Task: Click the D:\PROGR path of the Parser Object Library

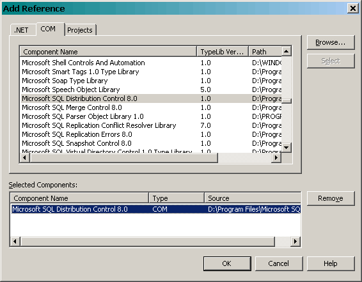Action: point(267,116)
